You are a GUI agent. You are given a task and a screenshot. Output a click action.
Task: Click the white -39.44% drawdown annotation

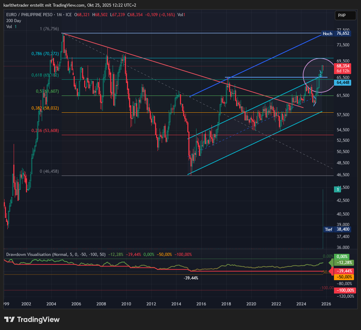(x=191, y=278)
